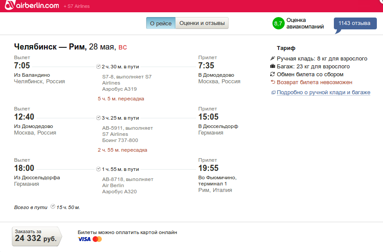Click hand luggage feather icon

pyautogui.click(x=272, y=58)
